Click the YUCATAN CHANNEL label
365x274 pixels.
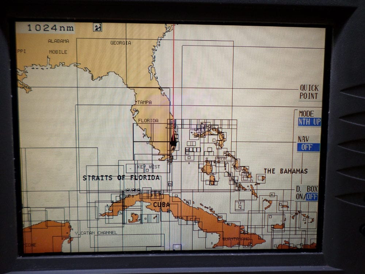pyautogui.click(x=96, y=233)
